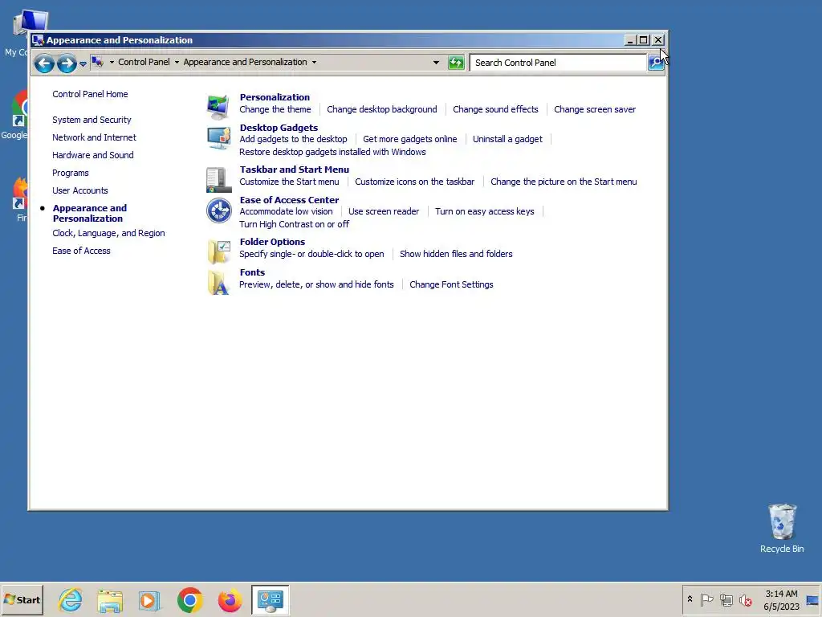Click Add gadgets to the desktop

[293, 139]
